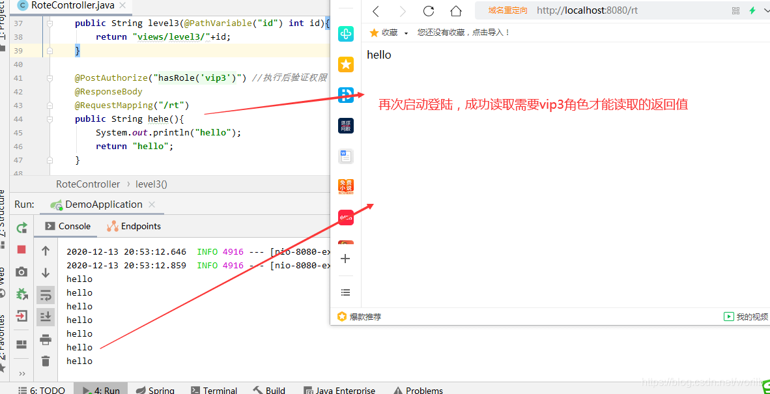Click the red app icon in browser sidebar
The width and height of the screenshot is (770, 394).
pos(346,218)
